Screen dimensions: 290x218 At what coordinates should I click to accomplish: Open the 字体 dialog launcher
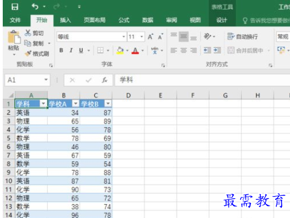click(x=163, y=65)
